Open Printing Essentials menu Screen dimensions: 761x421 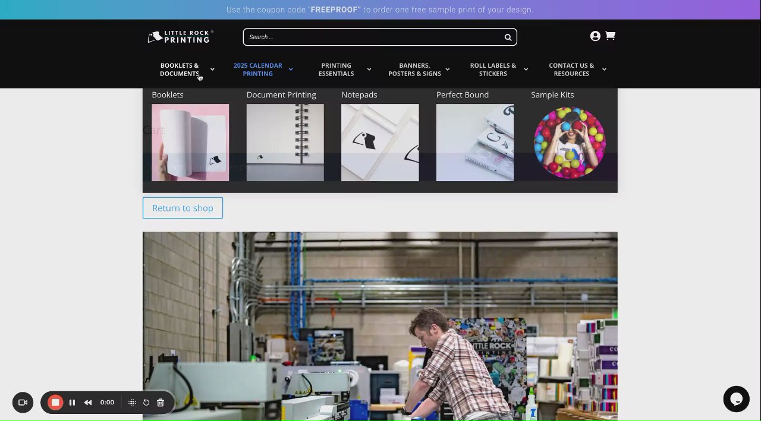click(337, 69)
